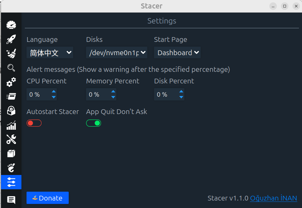The image size is (302, 208).
Task: Open Uninstaller disk icon in sidebar
Action: [11, 111]
